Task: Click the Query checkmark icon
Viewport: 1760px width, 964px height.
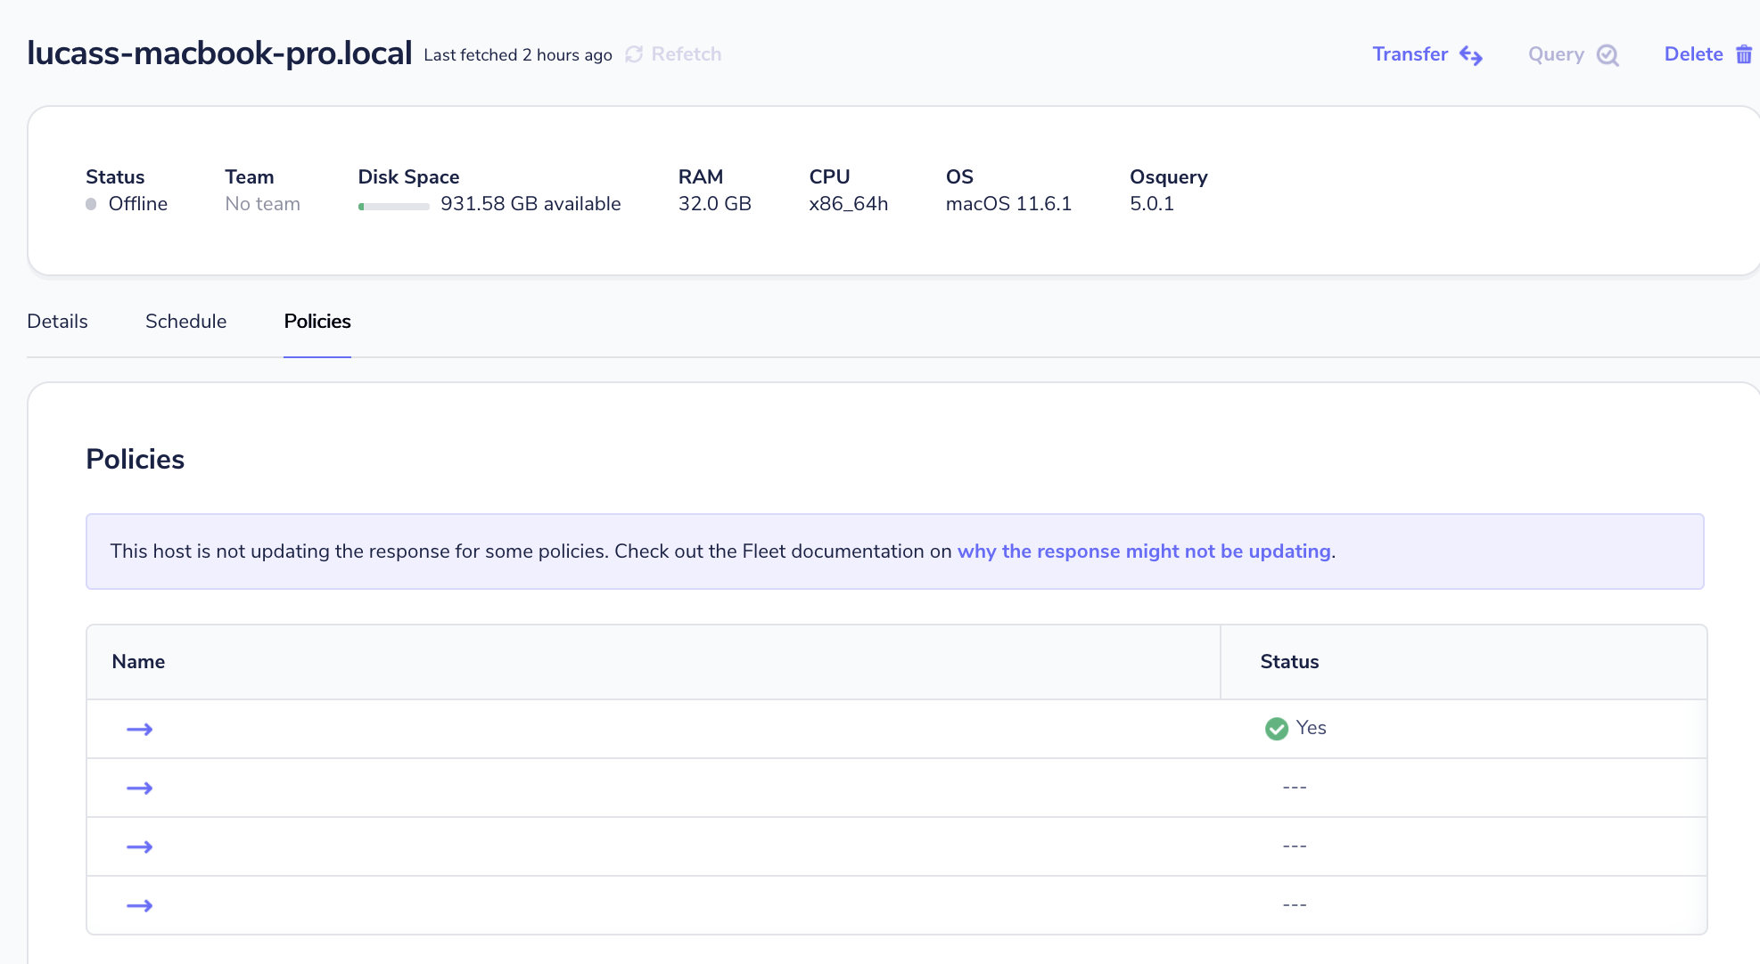Action: (1608, 54)
